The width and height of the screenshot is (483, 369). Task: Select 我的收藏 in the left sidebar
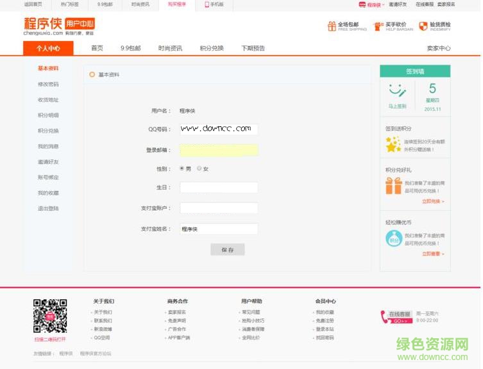point(48,193)
